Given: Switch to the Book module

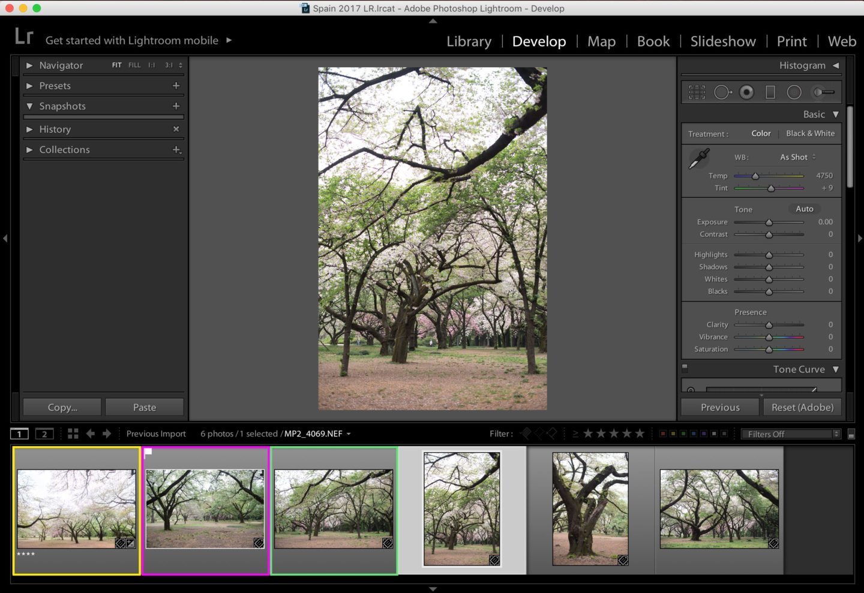Looking at the screenshot, I should (653, 41).
